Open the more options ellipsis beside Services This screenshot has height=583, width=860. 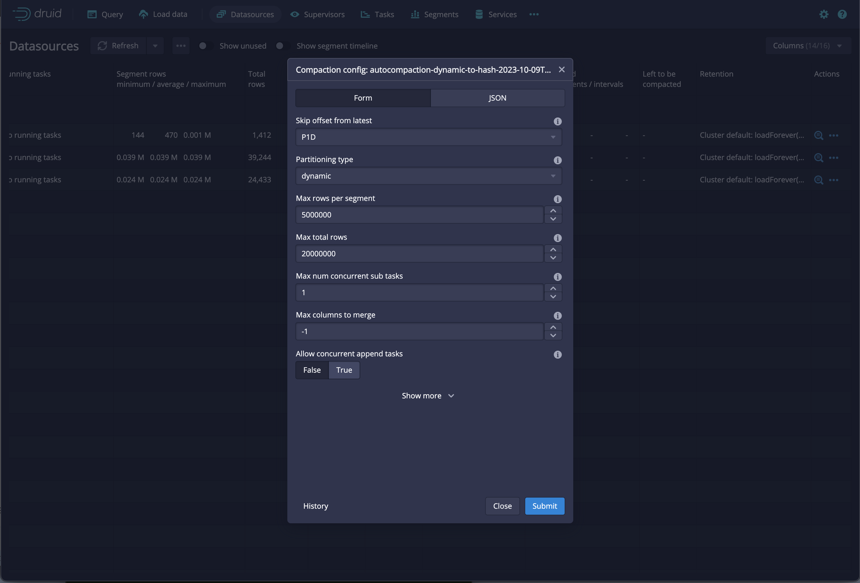point(533,14)
